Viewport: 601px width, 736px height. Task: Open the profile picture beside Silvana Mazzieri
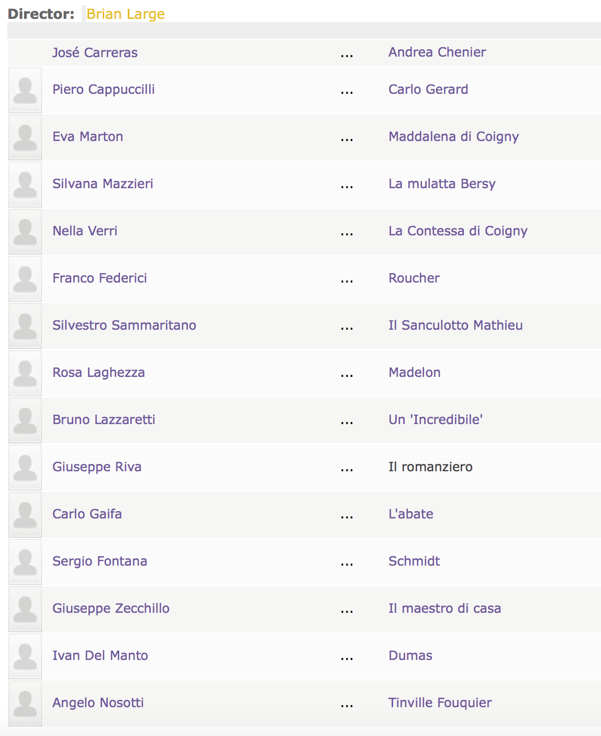(x=25, y=185)
